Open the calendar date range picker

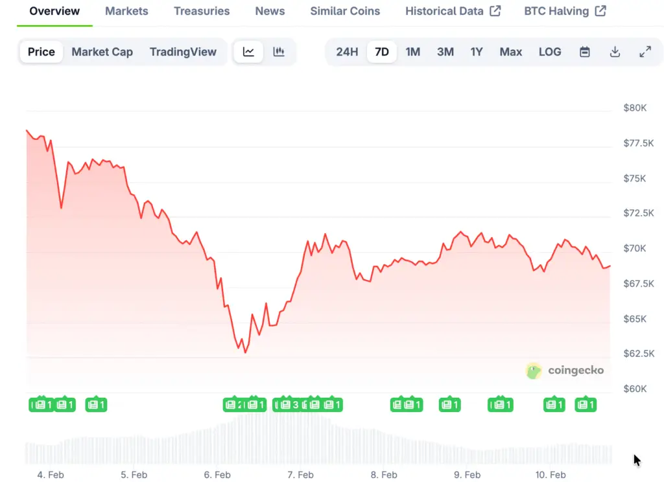pyautogui.click(x=584, y=52)
